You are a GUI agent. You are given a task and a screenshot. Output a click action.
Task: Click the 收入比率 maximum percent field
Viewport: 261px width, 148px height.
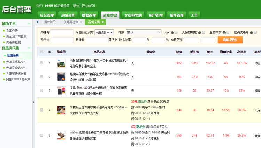159,40
